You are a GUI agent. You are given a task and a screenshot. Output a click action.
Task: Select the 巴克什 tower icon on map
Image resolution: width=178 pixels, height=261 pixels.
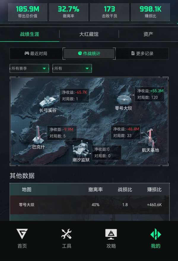pos(38,135)
